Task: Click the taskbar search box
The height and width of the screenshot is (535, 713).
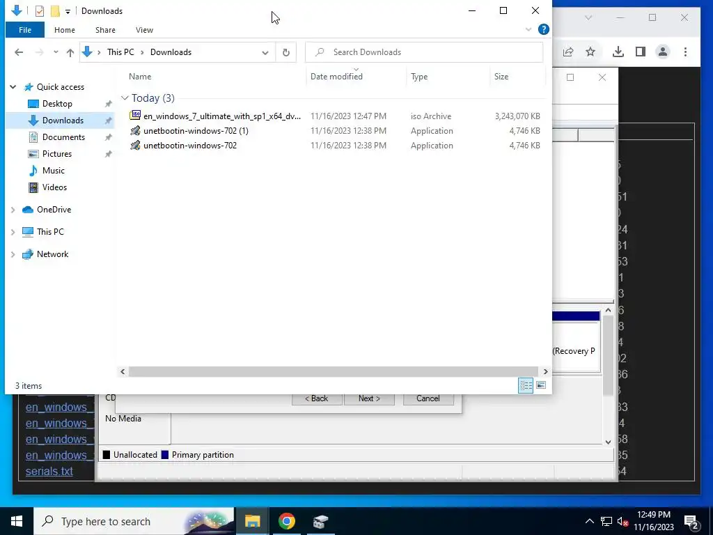Action: pyautogui.click(x=134, y=521)
